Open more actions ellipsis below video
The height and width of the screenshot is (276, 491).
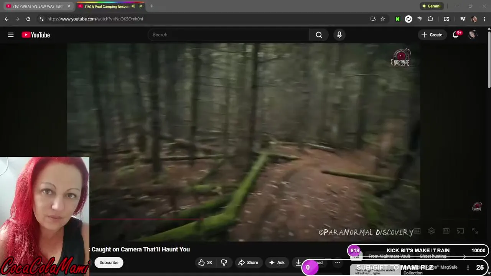pyautogui.click(x=338, y=263)
